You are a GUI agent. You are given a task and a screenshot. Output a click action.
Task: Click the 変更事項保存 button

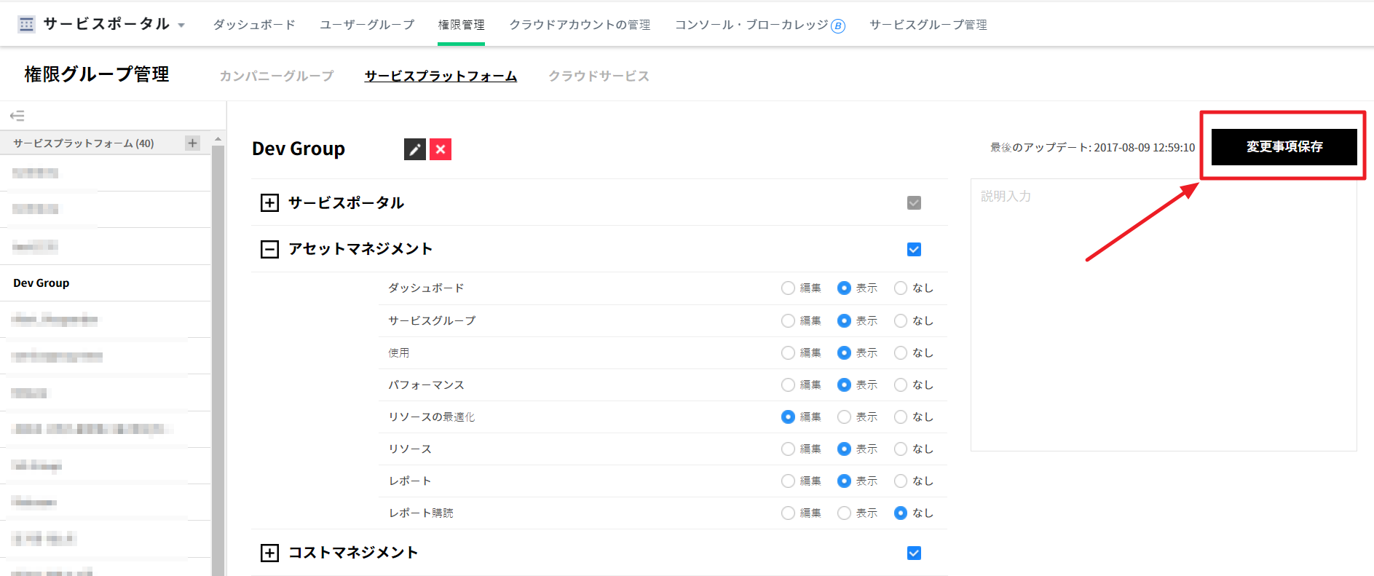(1284, 146)
